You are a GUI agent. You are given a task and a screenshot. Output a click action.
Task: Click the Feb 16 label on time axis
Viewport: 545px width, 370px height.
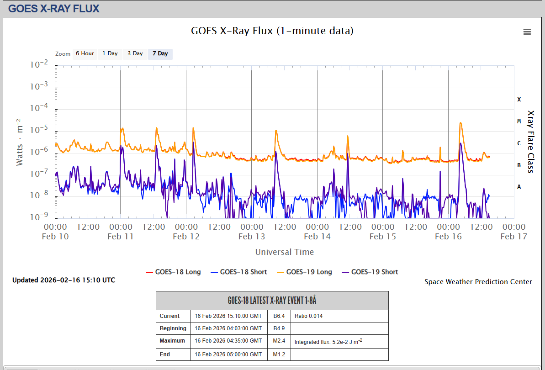click(448, 237)
